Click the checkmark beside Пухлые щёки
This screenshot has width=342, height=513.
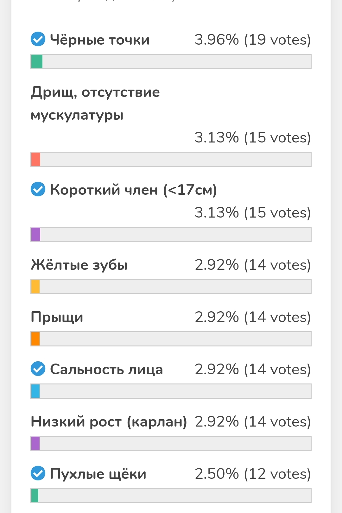coord(38,473)
